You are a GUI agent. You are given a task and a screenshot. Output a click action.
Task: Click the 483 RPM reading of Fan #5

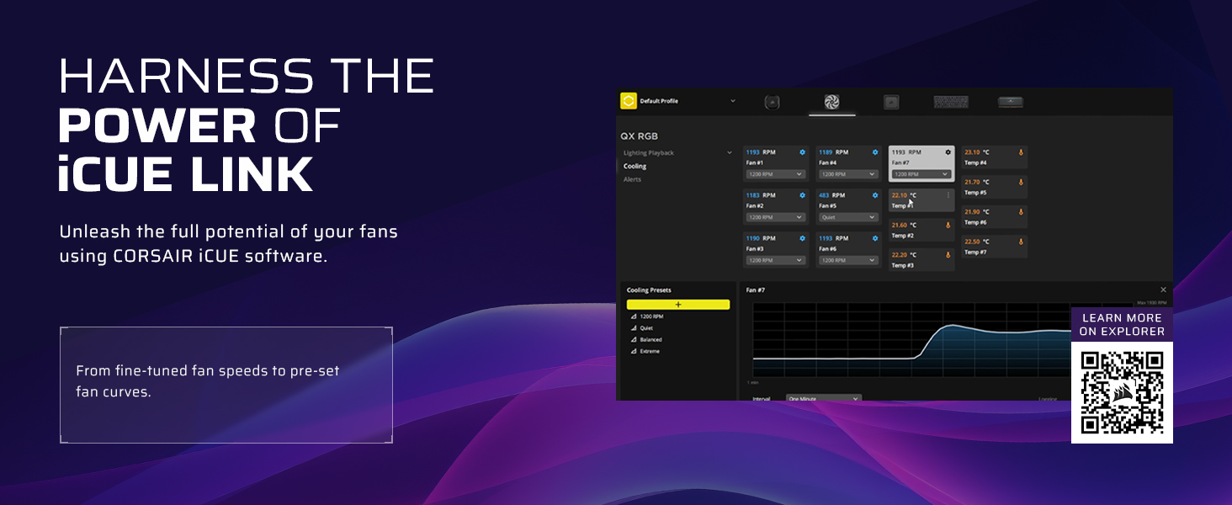click(x=831, y=195)
